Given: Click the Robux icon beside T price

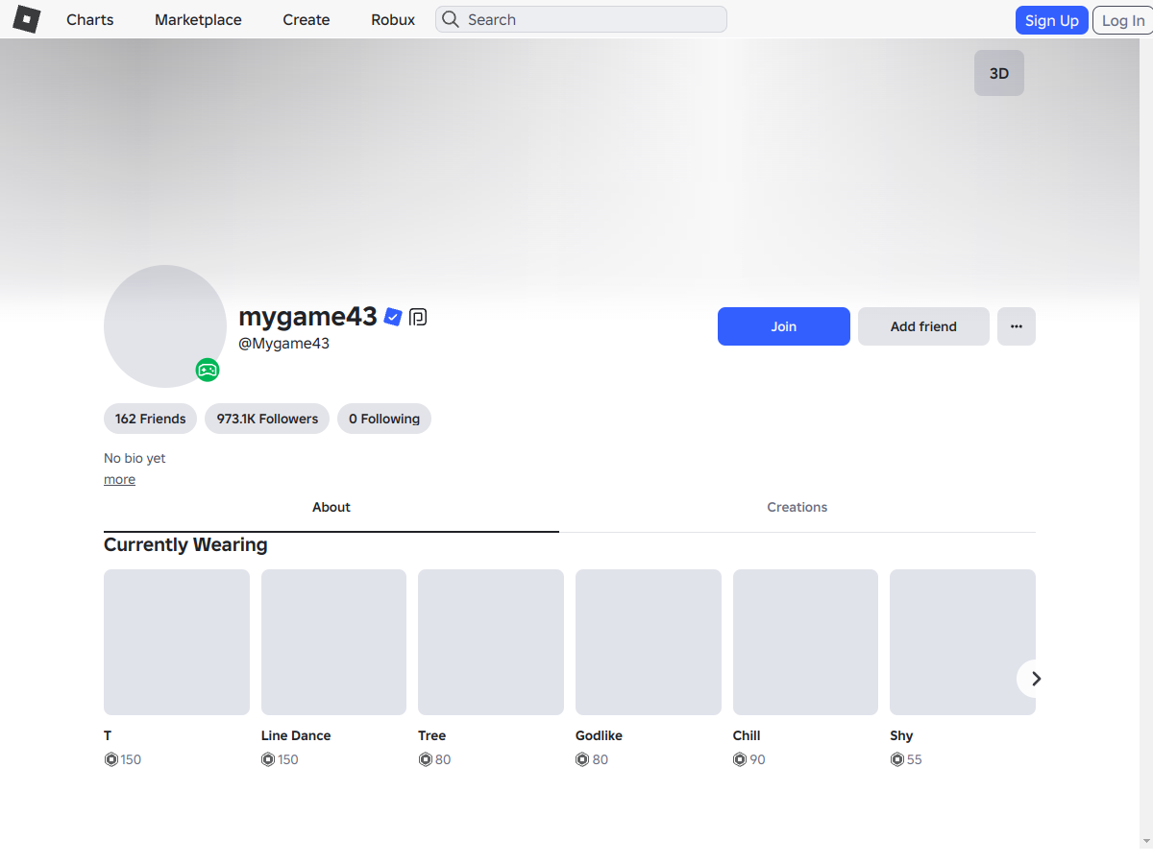Looking at the screenshot, I should (110, 759).
